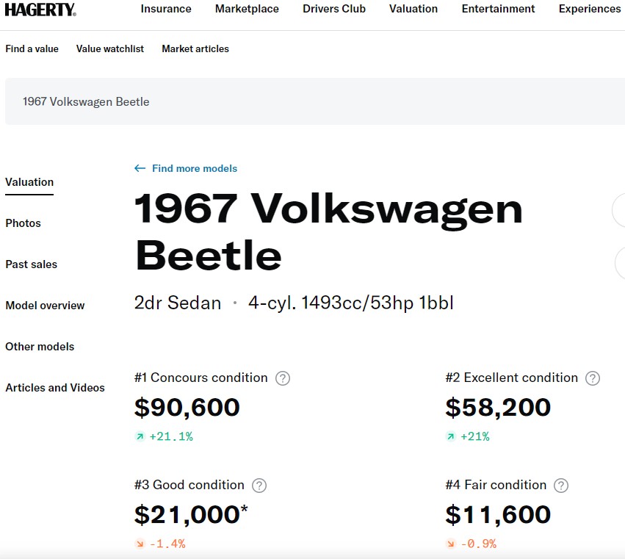Viewport: 625px width, 559px height.
Task: Click the Hagerty logo
Action: coord(40,10)
